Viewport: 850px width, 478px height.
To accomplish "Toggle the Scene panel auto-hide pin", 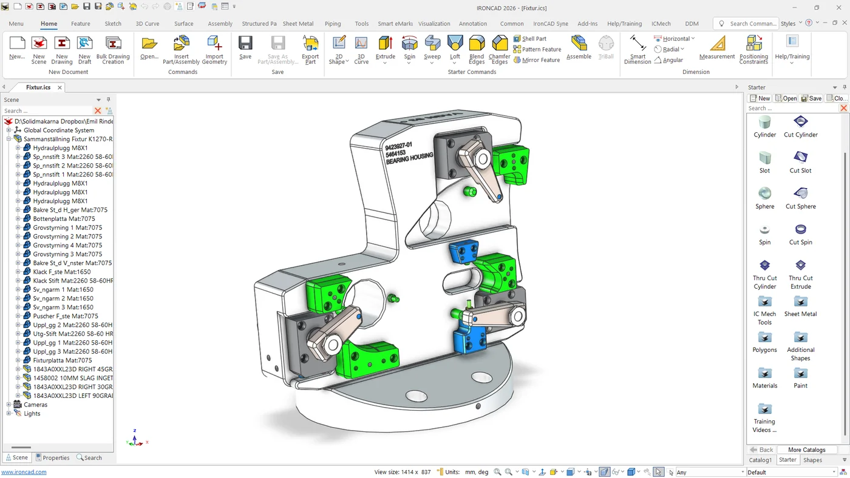I will click(x=109, y=99).
